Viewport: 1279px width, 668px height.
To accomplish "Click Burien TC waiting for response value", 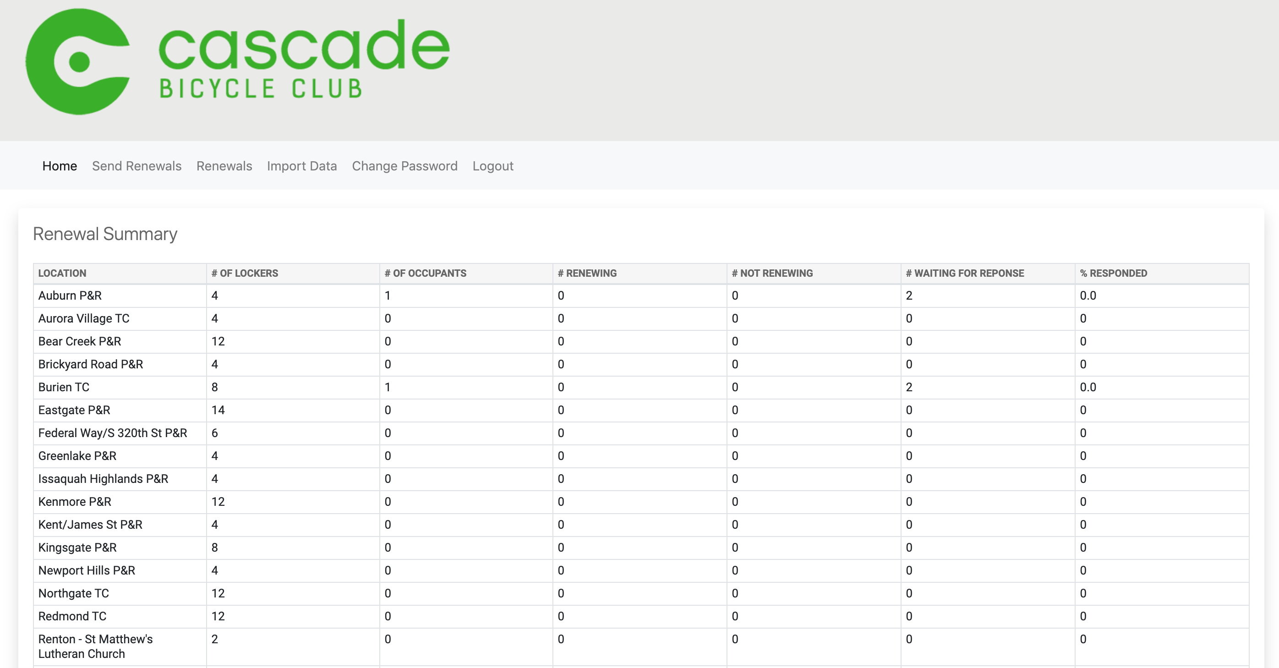I will 908,388.
